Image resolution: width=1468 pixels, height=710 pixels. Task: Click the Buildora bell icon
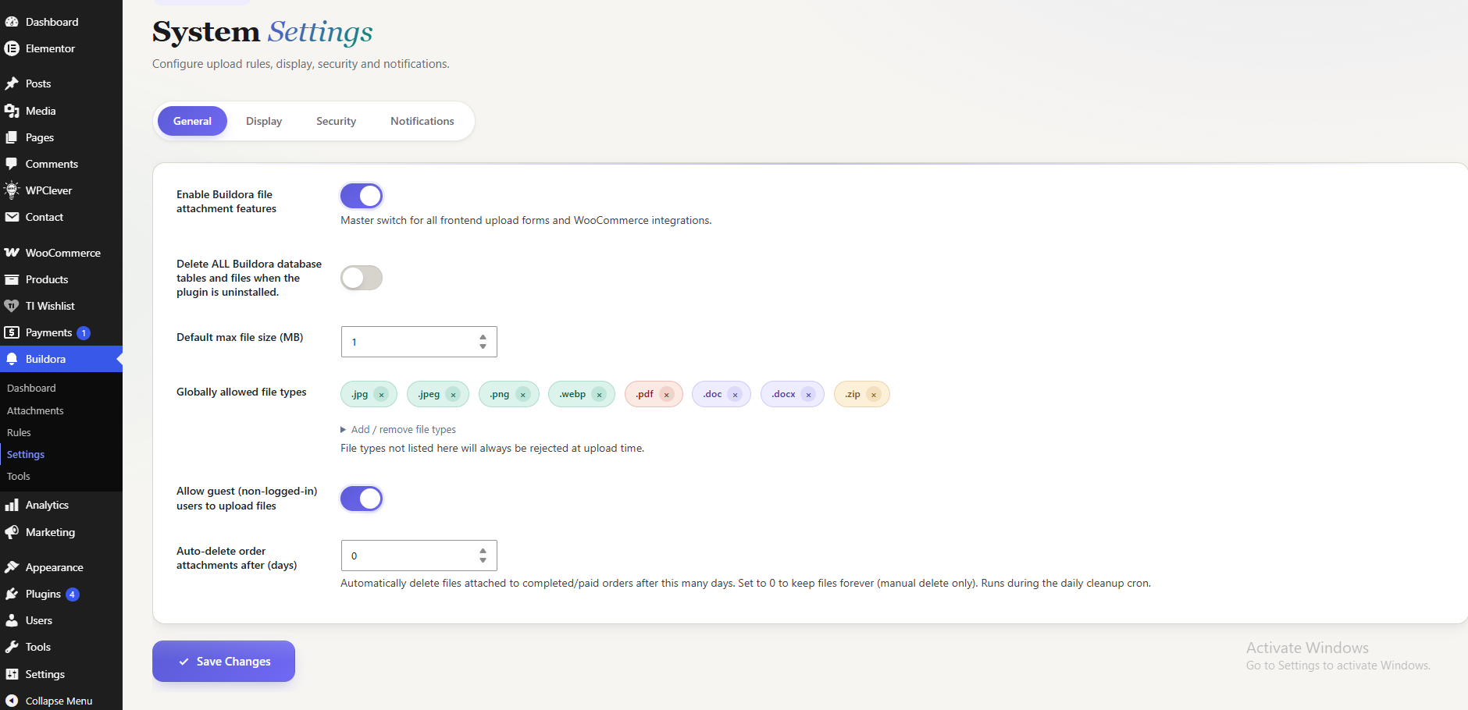pyautogui.click(x=12, y=359)
